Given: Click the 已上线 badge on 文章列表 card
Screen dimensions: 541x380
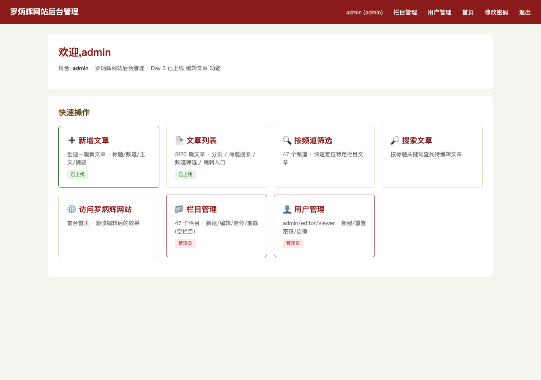Looking at the screenshot, I should (185, 174).
